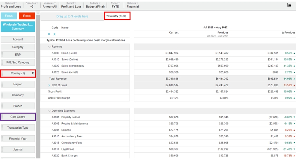Expand the Cost of Sales row
The width and height of the screenshot is (296, 160).
pos(49,85)
